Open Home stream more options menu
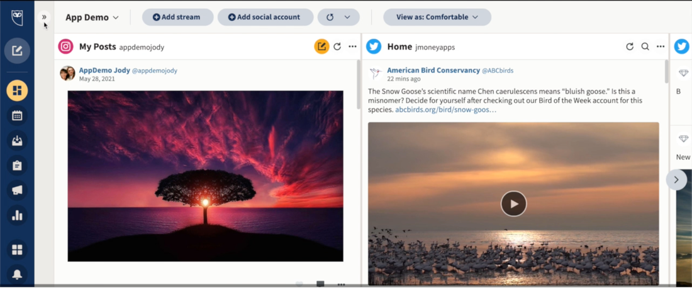This screenshot has width=692, height=293. pyautogui.click(x=660, y=46)
